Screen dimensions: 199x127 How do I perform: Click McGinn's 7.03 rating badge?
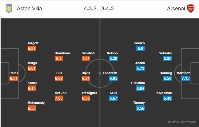click(x=59, y=98)
